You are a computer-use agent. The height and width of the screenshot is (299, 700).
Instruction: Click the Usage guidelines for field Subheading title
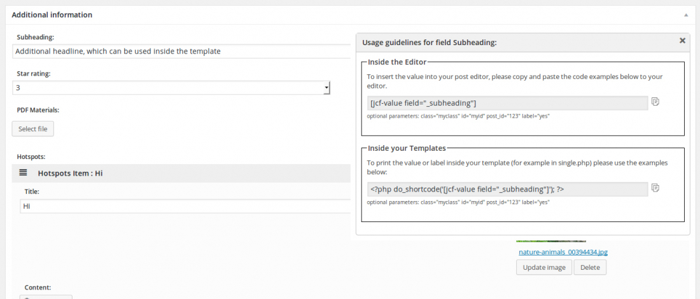click(x=430, y=43)
